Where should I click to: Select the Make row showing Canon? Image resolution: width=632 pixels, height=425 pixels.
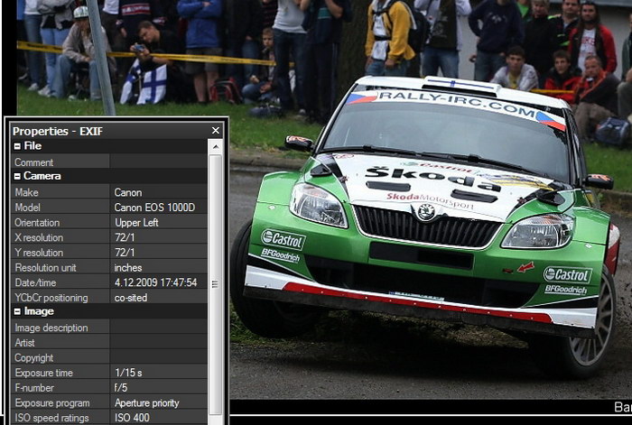[x=108, y=192]
